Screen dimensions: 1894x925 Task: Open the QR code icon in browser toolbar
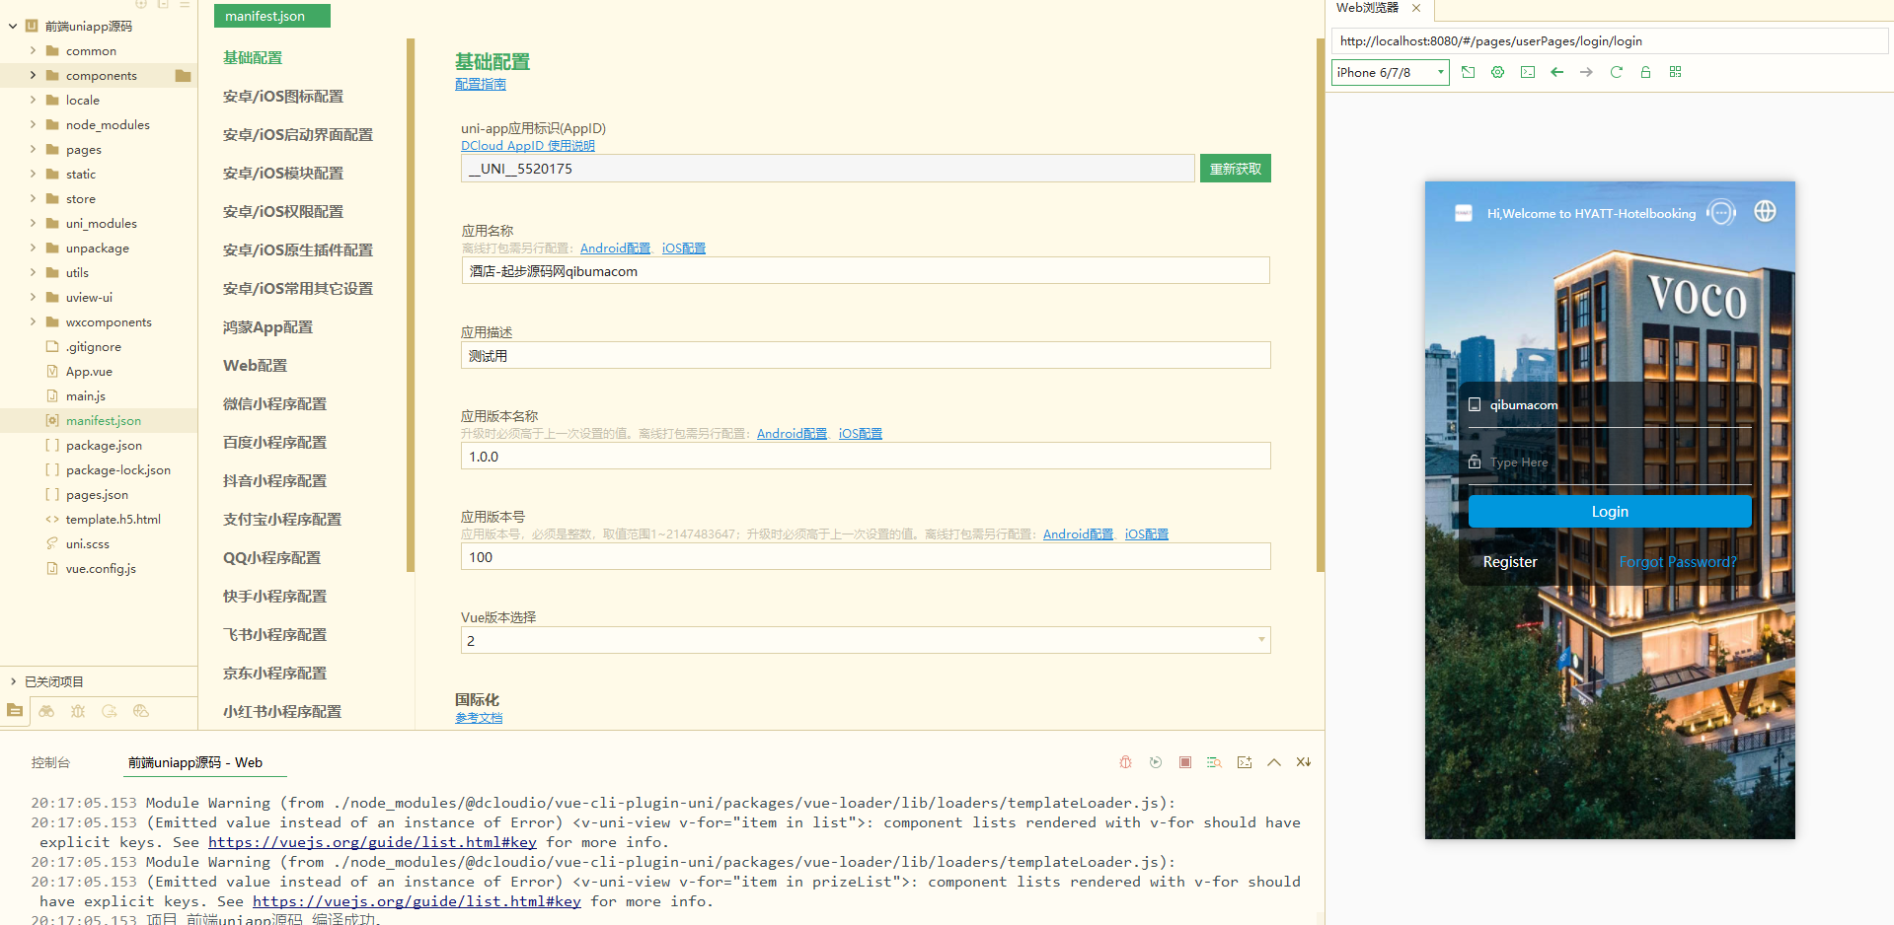tap(1675, 72)
